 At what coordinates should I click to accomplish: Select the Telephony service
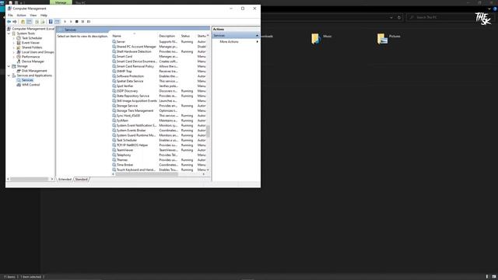[159, 155]
